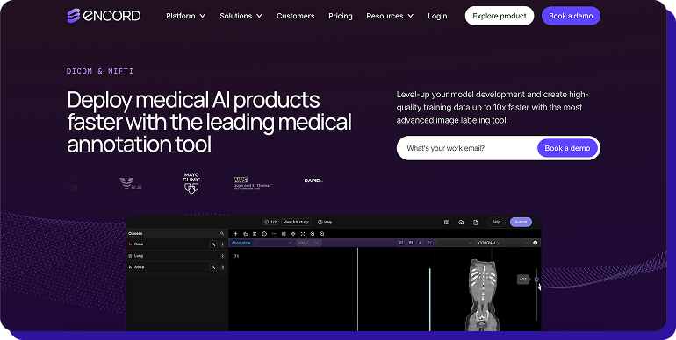Viewport: 676px width, 340px height.
Task: Click the NHS Guy's and St Thomas' logo
Action: pos(252,183)
